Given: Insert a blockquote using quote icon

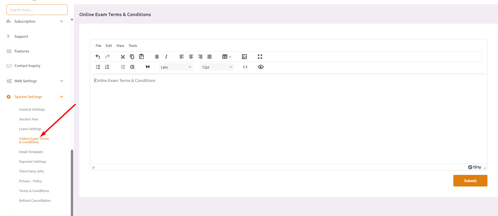Looking at the screenshot, I should click(x=148, y=67).
